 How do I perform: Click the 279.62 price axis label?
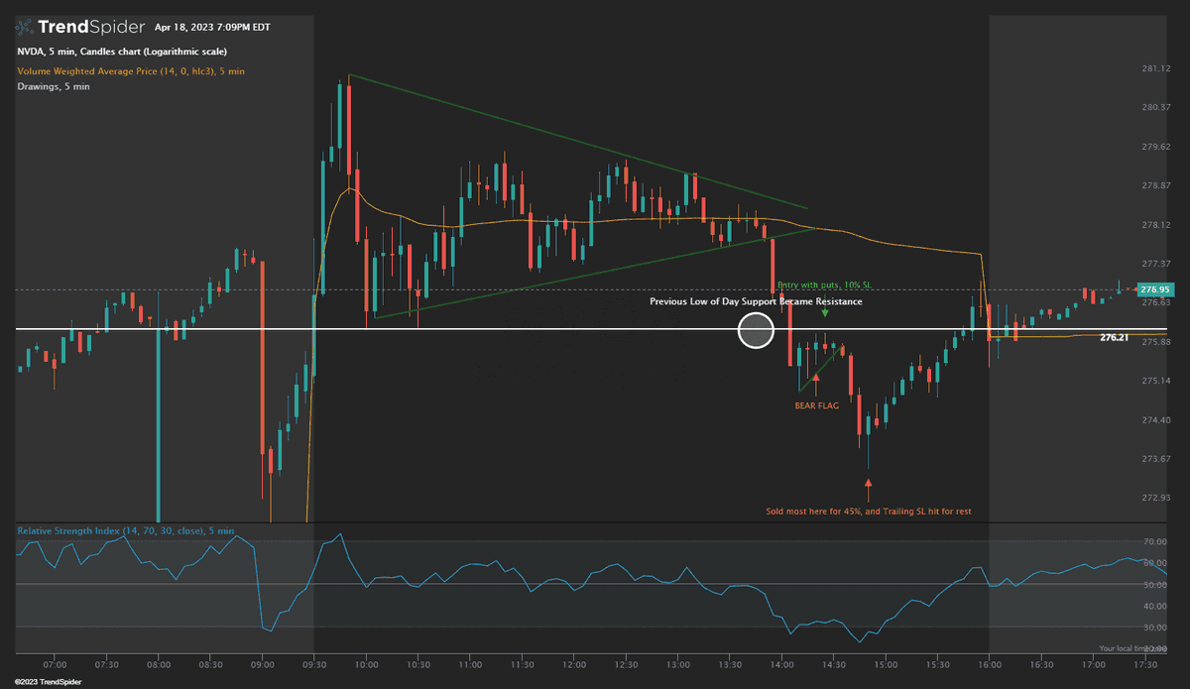click(1154, 147)
